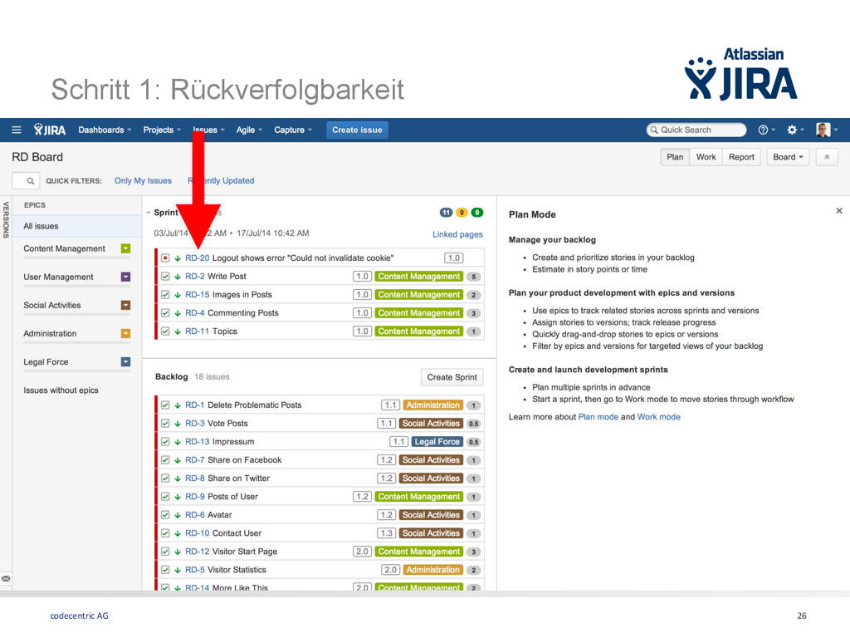
Task: Click the blue 11 to-do count badge
Action: (x=446, y=213)
